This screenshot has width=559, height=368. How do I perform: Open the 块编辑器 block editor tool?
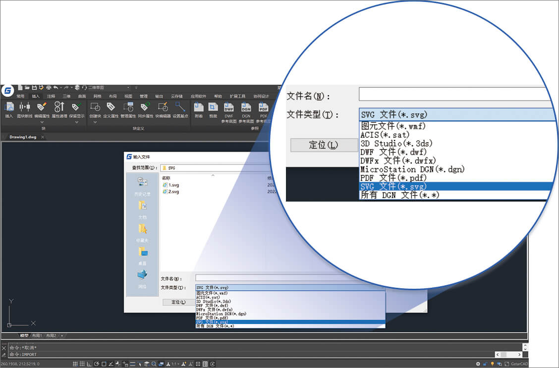pyautogui.click(x=163, y=109)
